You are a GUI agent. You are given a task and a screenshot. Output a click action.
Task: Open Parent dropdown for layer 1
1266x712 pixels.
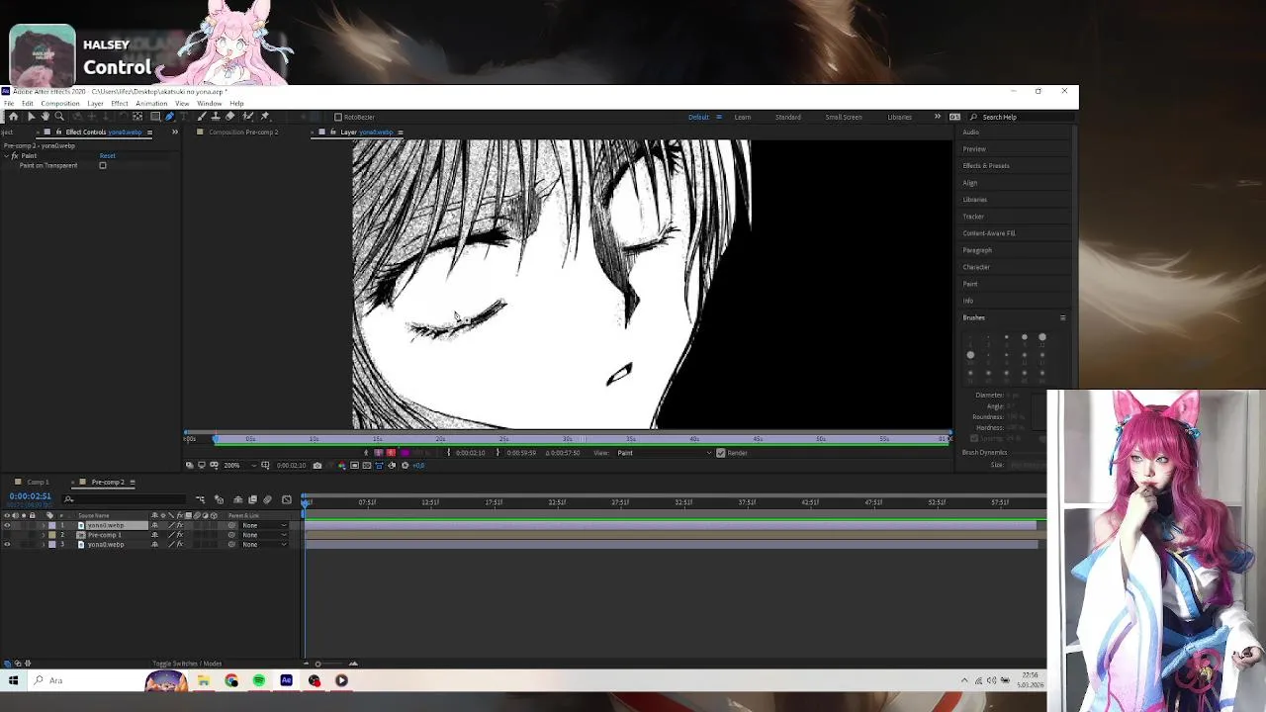[264, 525]
